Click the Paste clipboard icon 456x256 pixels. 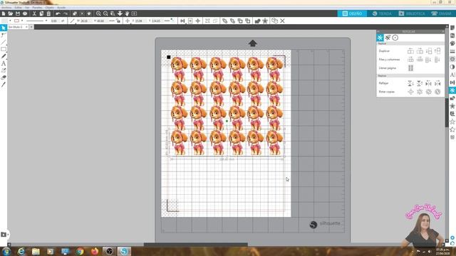(48, 14)
